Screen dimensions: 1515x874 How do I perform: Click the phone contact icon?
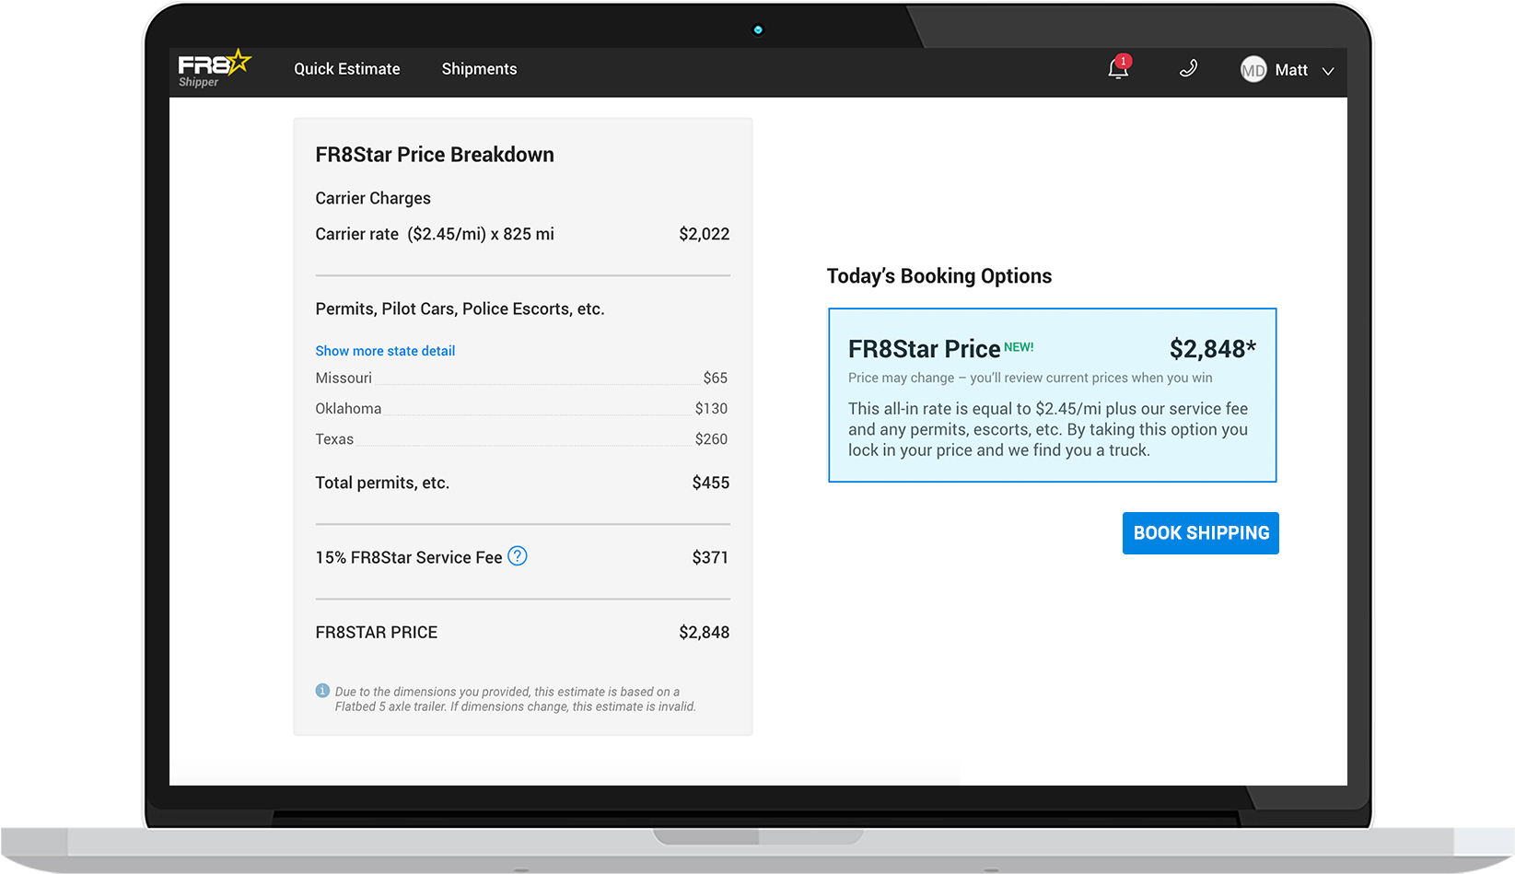1187,69
